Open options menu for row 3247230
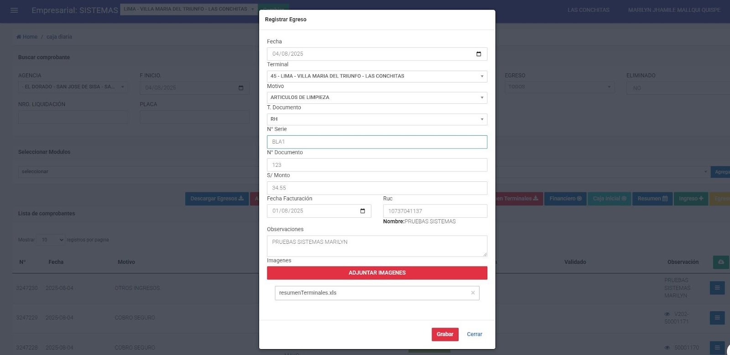730x355 pixels. point(717,288)
